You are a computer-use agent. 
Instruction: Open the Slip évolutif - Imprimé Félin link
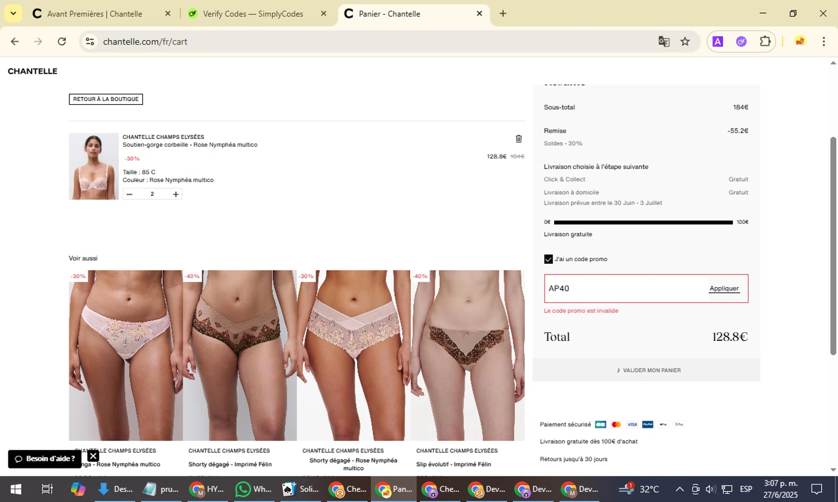click(x=454, y=464)
